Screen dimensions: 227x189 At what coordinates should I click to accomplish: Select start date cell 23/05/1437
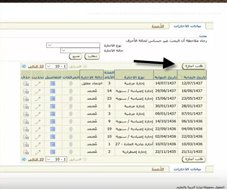point(192,98)
